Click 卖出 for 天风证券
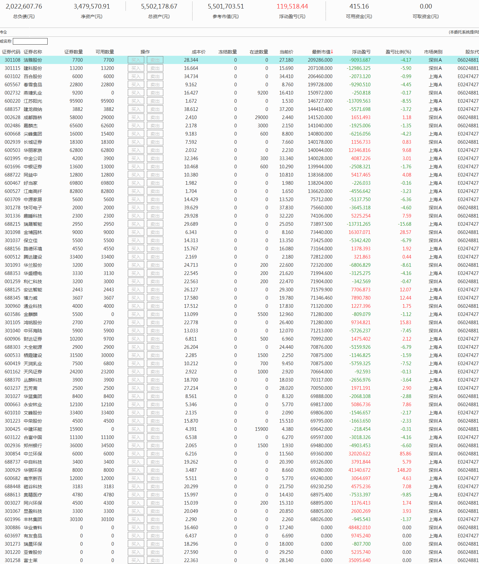The height and width of the screenshot is (564, 479). coord(155,372)
